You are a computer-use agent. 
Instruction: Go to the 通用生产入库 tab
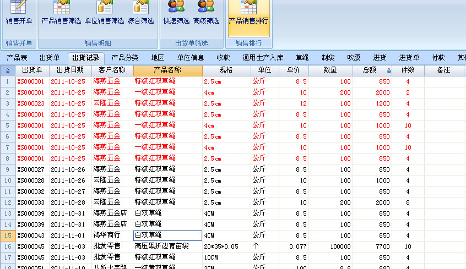coord(263,58)
